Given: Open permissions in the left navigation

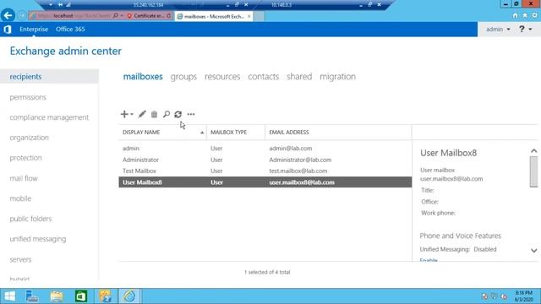Looking at the screenshot, I should pos(28,97).
